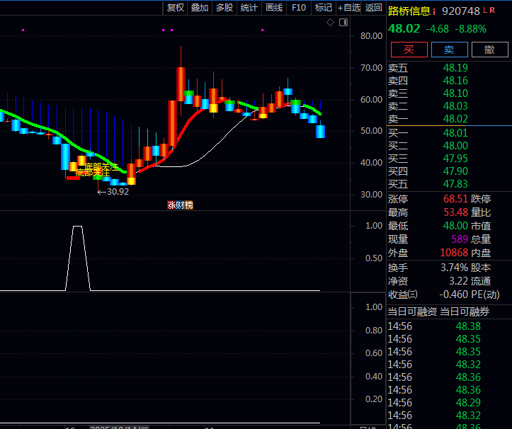Open the 当日可融资 tab
Image resolution: width=512 pixels, height=429 pixels.
[412, 311]
